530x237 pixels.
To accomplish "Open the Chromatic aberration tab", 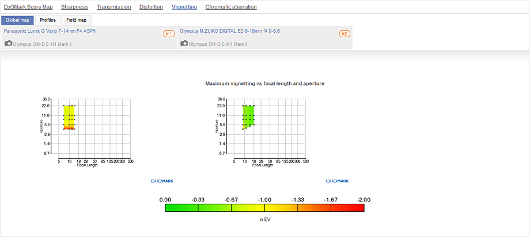I will (231, 7).
